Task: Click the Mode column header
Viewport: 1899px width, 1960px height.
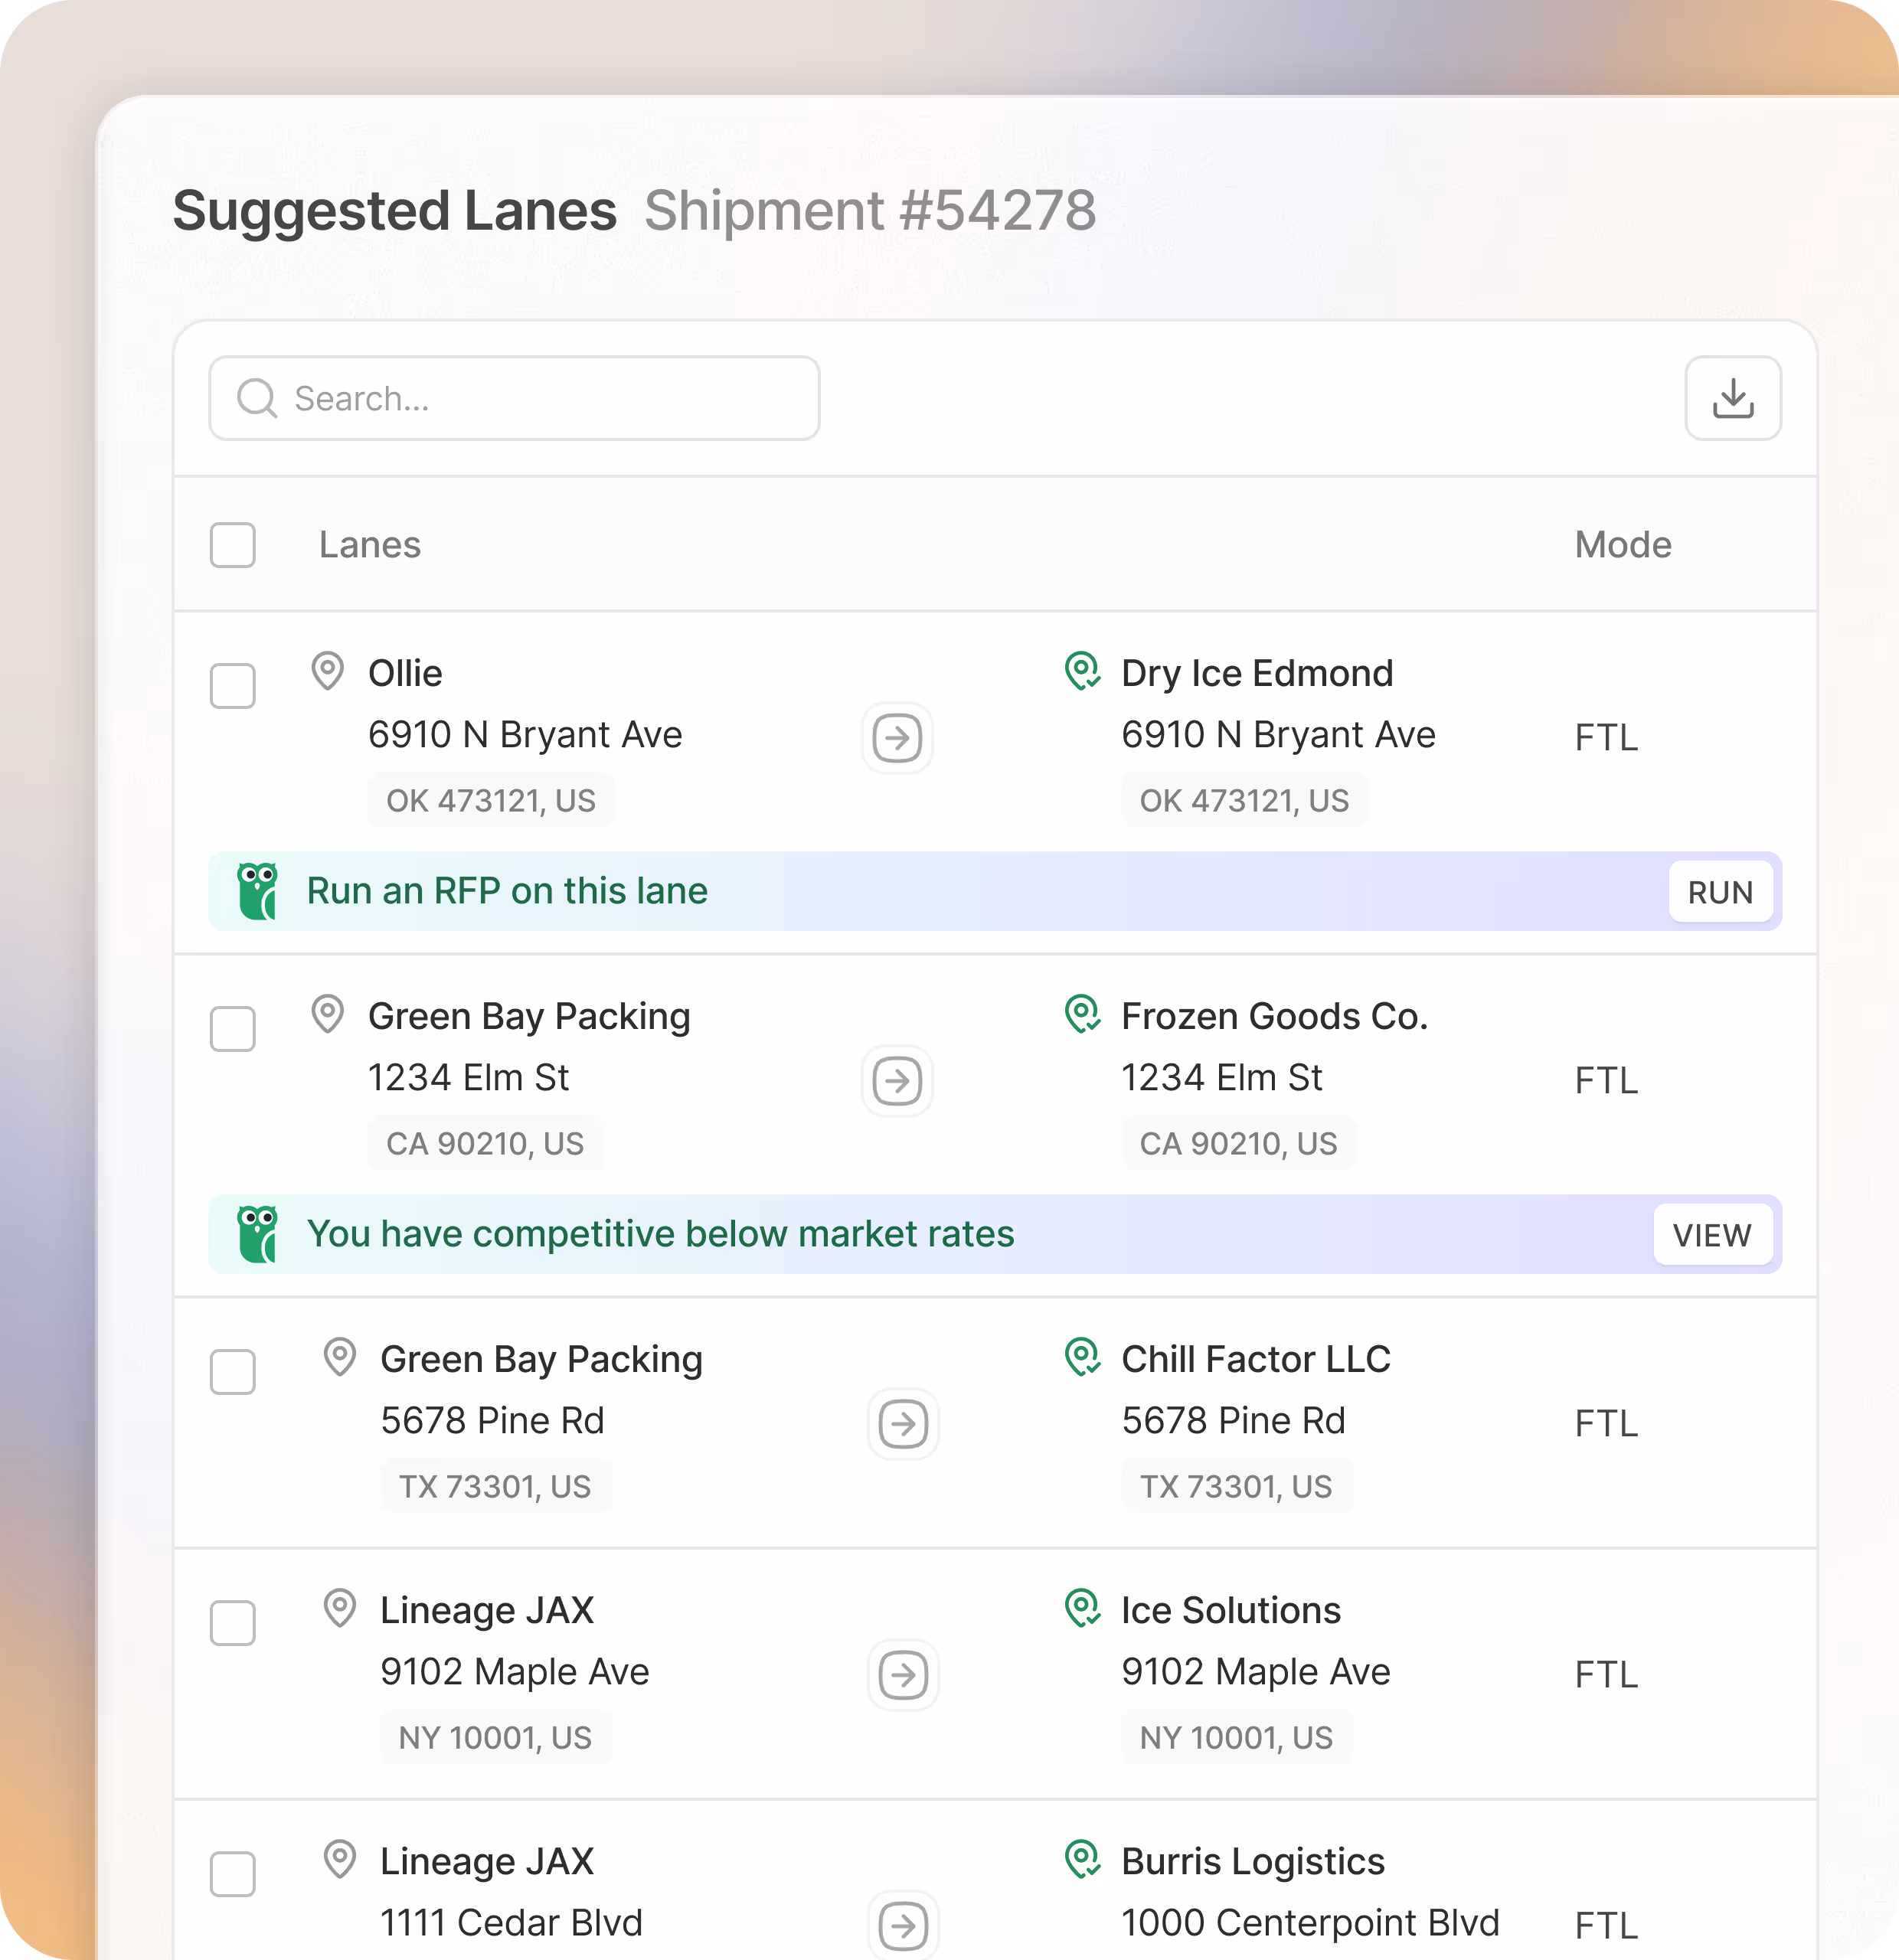Action: [x=1622, y=545]
